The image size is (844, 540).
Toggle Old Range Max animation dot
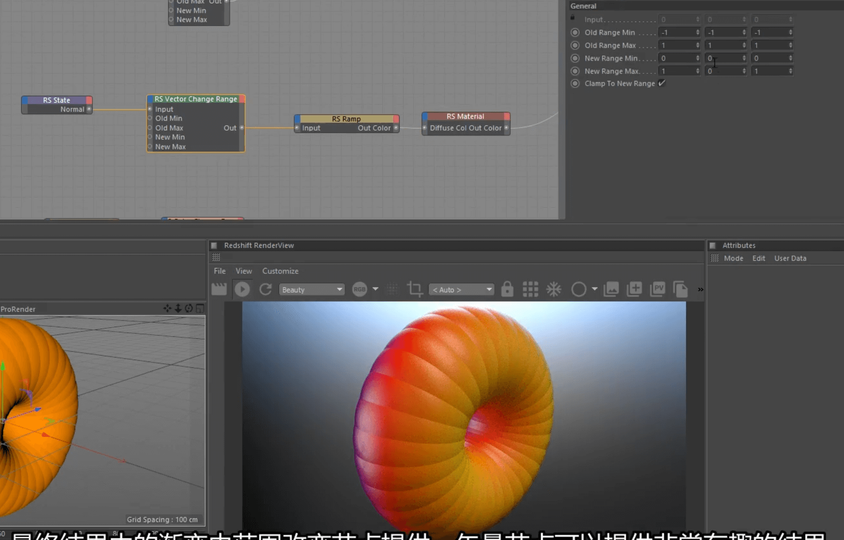coord(575,45)
